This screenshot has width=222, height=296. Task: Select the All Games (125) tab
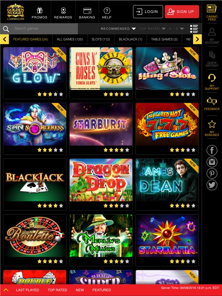click(70, 39)
